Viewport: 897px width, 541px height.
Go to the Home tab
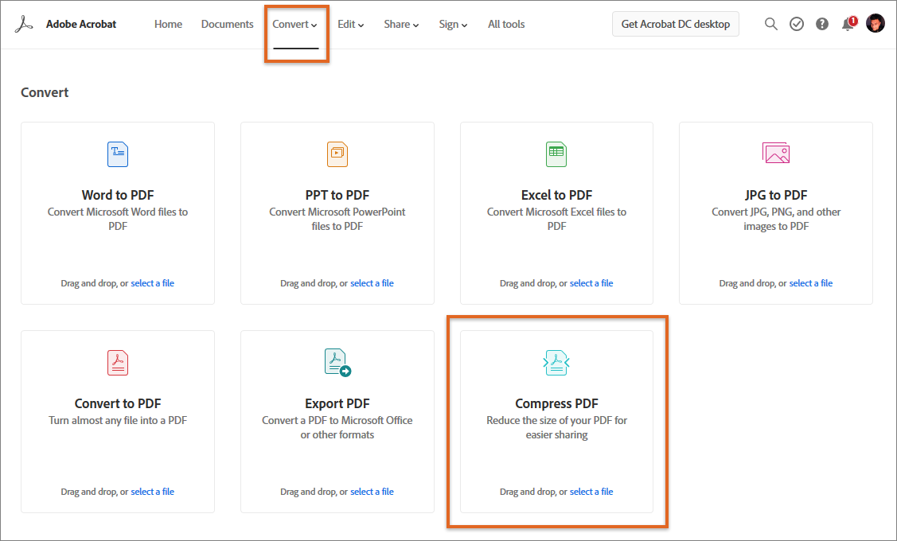(x=168, y=24)
